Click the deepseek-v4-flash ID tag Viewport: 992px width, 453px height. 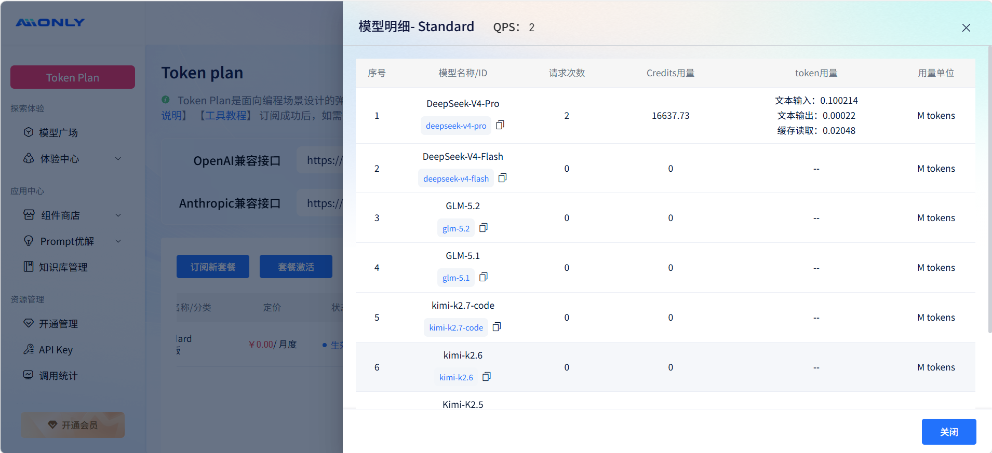tap(456, 179)
